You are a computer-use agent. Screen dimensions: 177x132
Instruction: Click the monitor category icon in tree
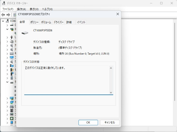click(x=12, y=58)
